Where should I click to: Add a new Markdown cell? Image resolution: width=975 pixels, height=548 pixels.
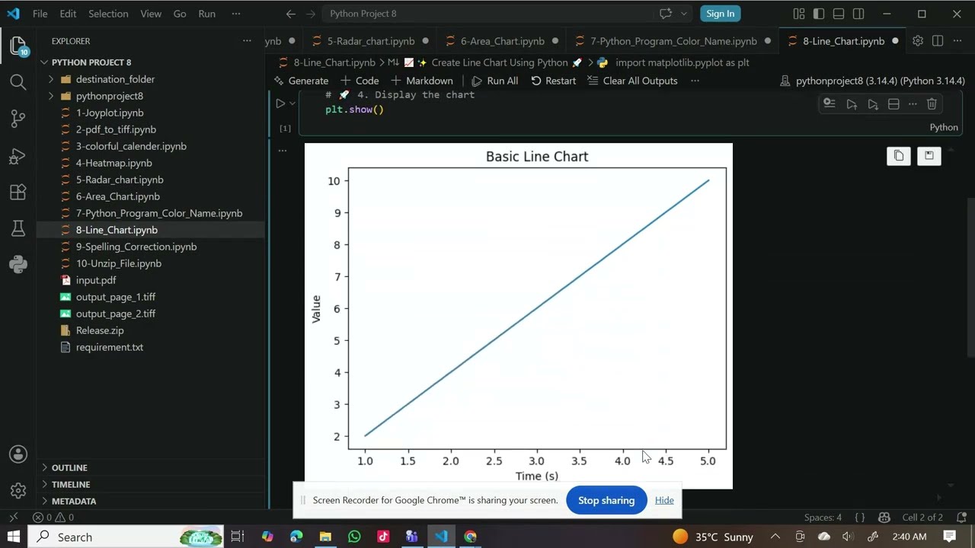[x=421, y=81]
